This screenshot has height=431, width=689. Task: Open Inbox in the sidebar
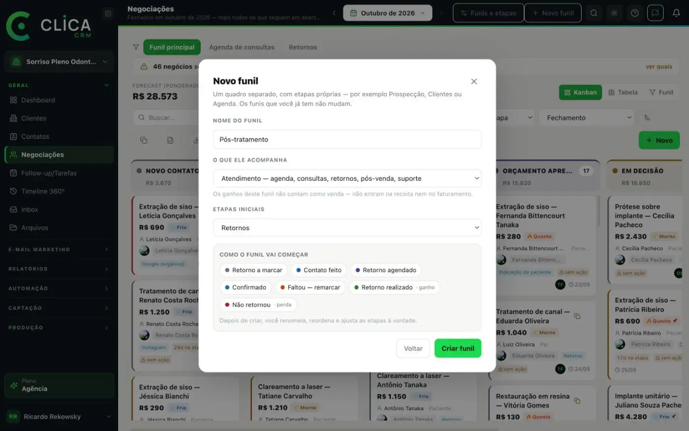(59, 209)
